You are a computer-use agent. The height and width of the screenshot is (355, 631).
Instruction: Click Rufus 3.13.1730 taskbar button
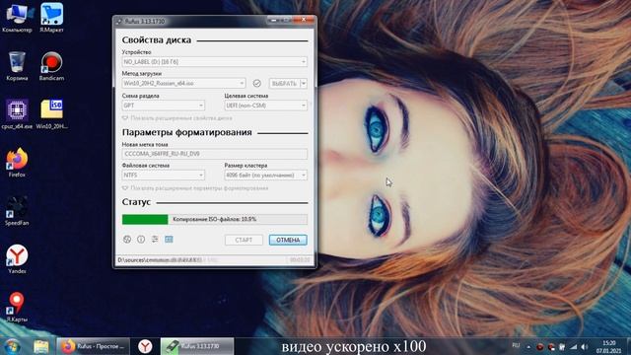[x=197, y=346]
